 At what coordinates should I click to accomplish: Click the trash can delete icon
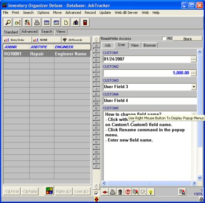pyautogui.click(x=120, y=192)
